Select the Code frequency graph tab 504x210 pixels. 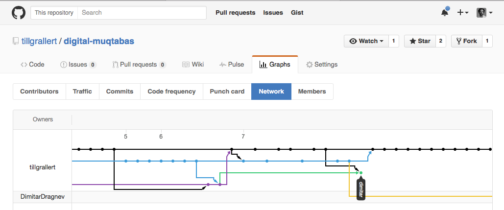click(171, 92)
